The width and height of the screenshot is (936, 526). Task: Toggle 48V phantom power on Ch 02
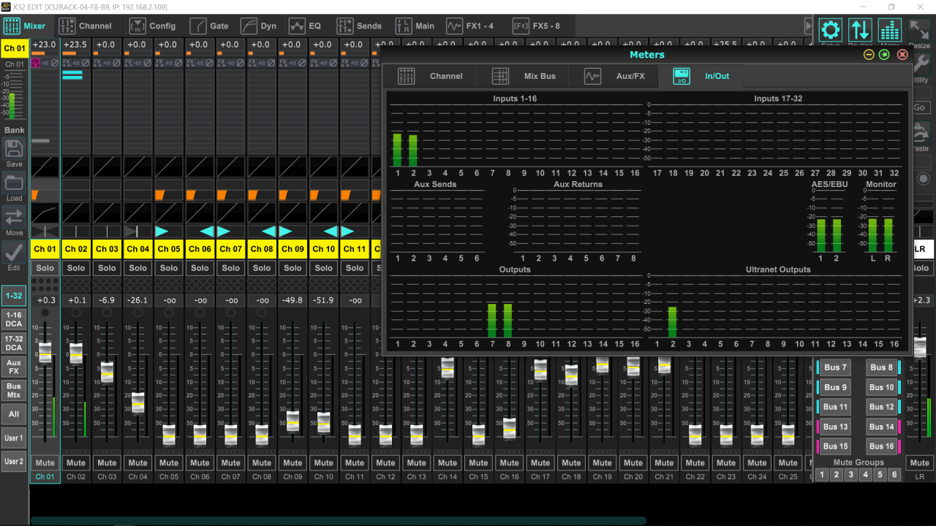pyautogui.click(x=75, y=64)
